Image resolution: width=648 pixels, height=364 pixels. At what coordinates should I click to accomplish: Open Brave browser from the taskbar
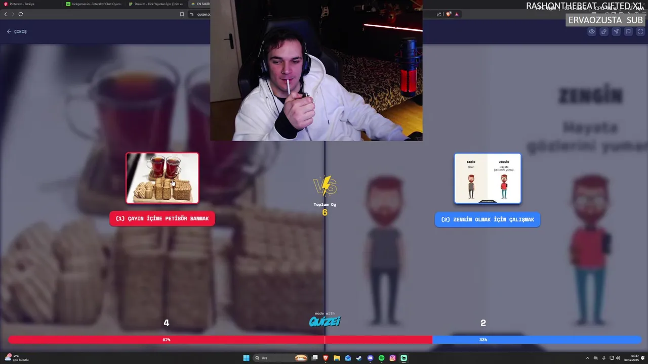tap(326, 358)
